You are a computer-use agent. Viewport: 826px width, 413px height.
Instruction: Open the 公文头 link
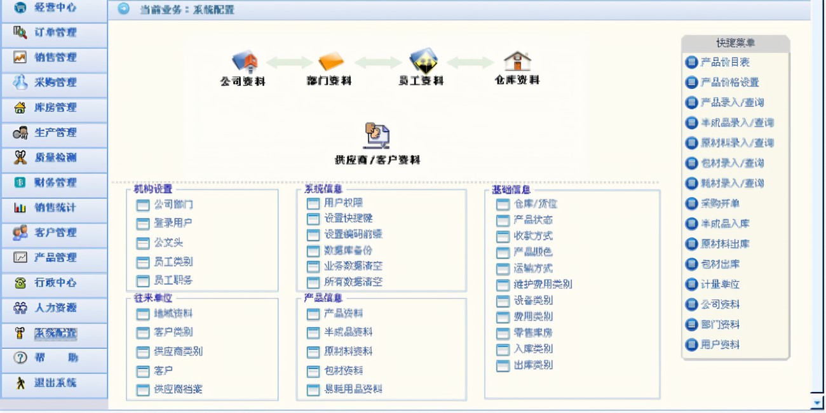coord(168,243)
